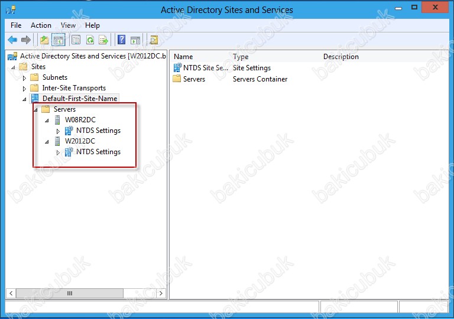The image size is (454, 319).
Task: Open the Action menu
Action: (41, 25)
